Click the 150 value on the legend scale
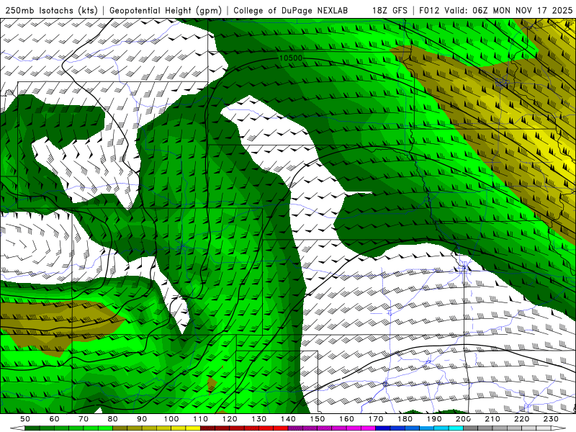 click(318, 419)
